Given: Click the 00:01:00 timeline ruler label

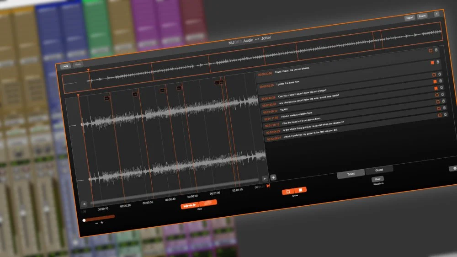Looking at the screenshot, I should [x=215, y=193].
